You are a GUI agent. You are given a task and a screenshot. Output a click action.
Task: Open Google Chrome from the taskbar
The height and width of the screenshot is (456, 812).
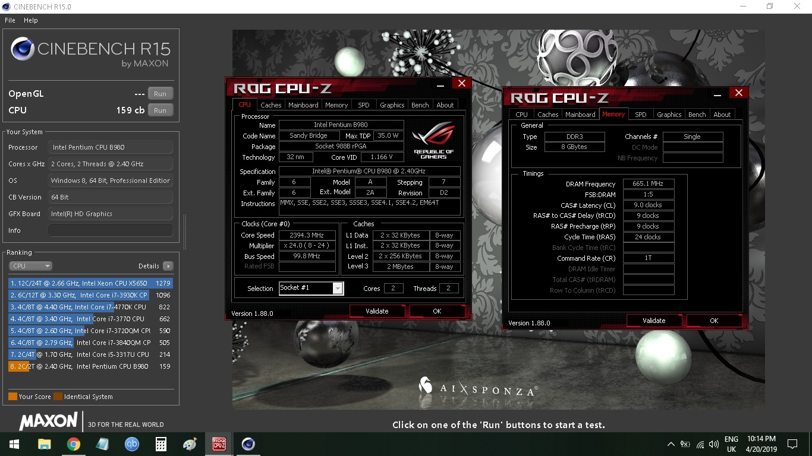click(73, 444)
